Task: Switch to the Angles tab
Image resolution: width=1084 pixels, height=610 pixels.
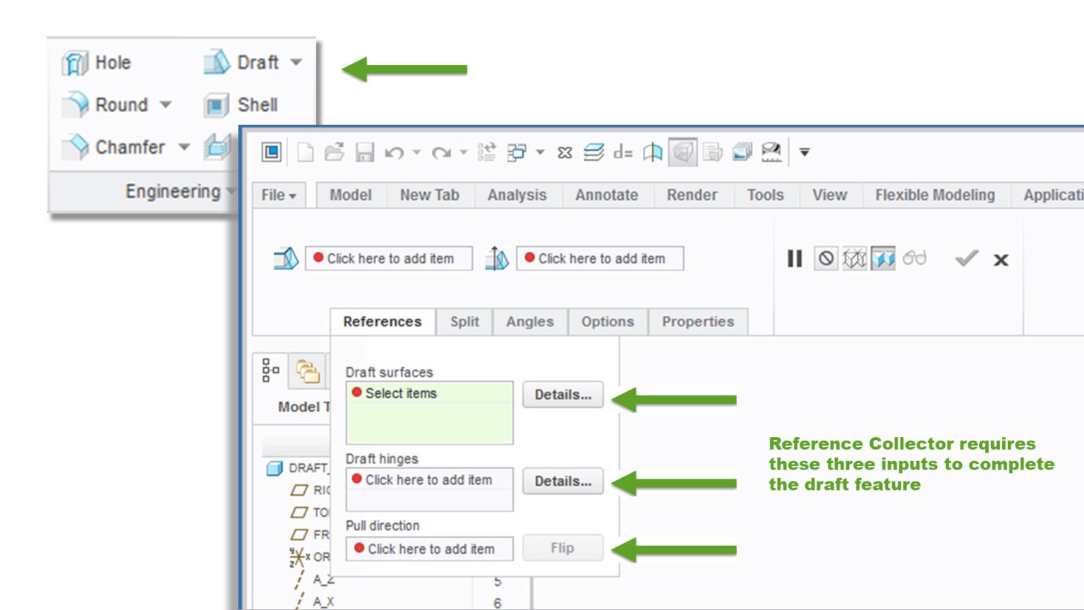Action: click(530, 322)
